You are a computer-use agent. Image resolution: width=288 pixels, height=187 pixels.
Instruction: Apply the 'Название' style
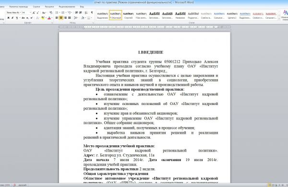pyautogui.click(x=180, y=15)
